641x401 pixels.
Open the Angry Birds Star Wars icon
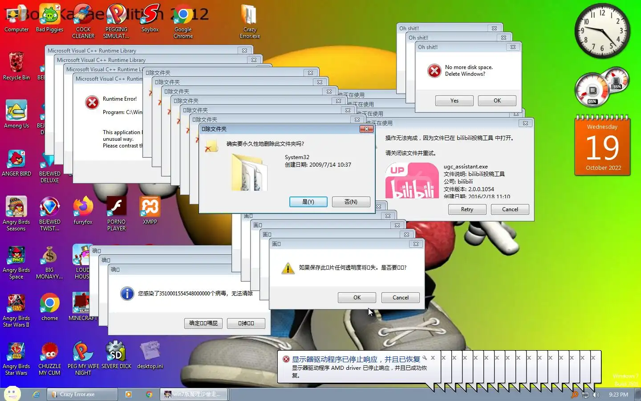(16, 358)
